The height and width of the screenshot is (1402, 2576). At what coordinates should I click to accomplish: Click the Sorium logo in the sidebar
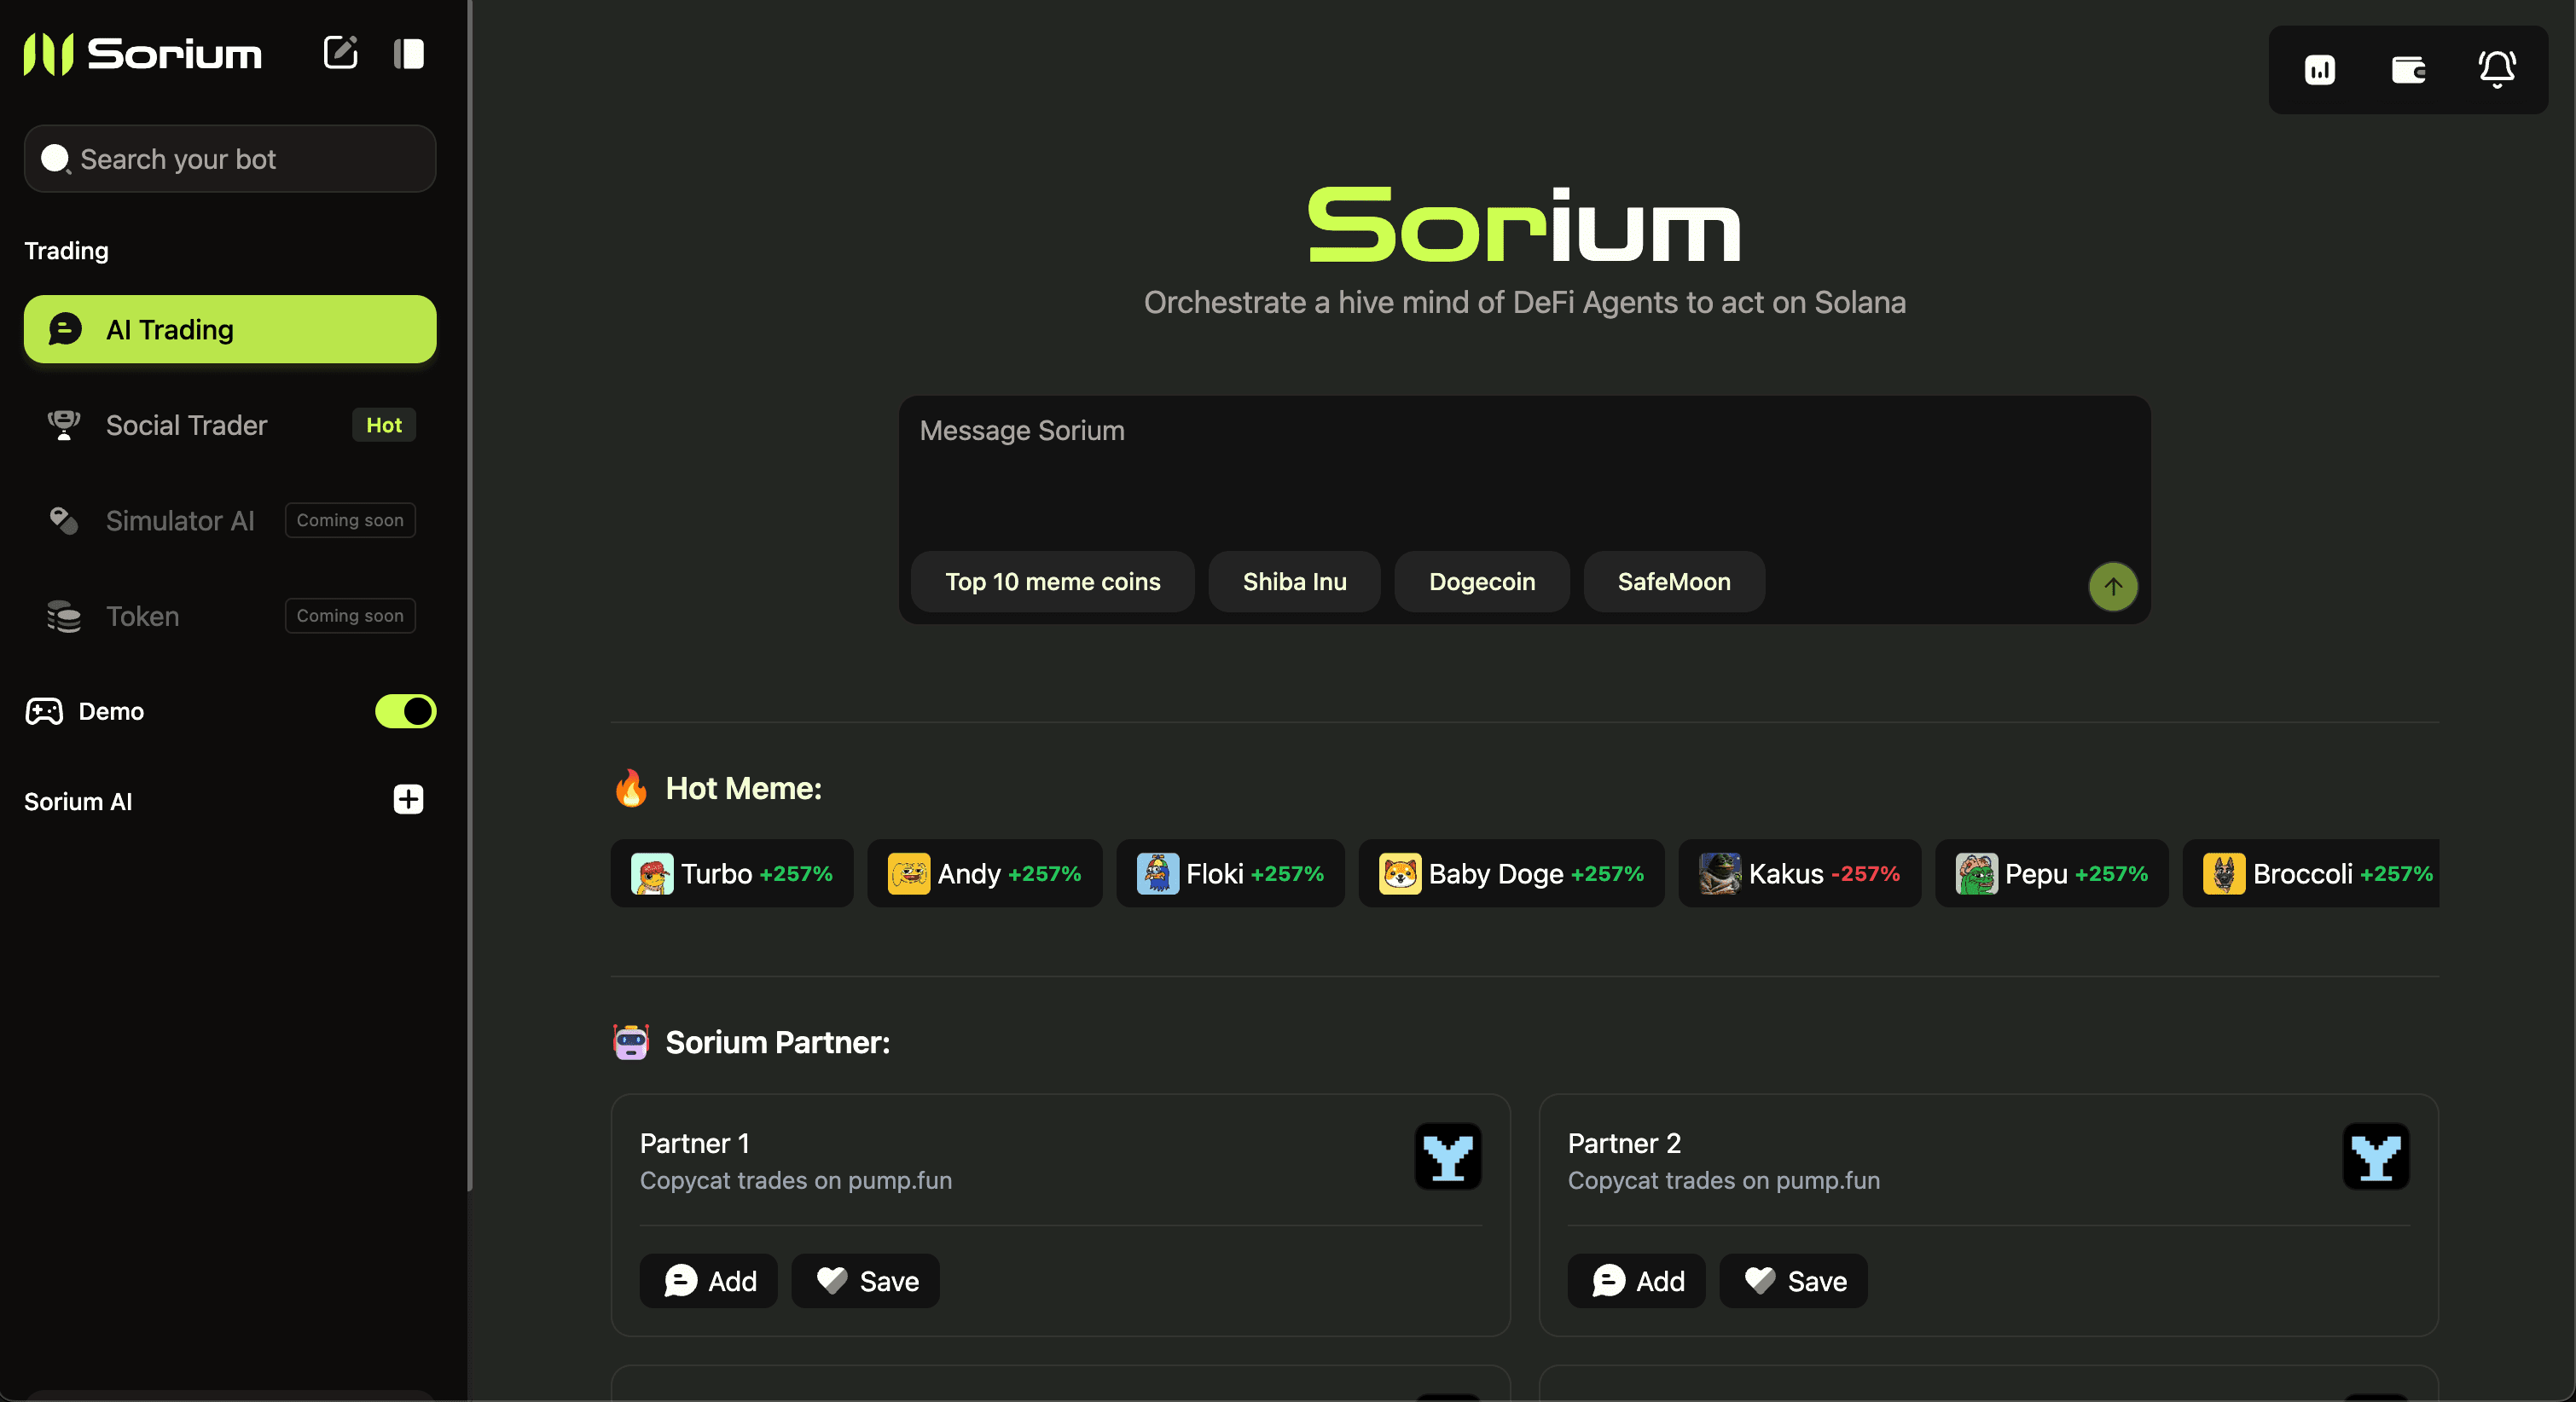pyautogui.click(x=140, y=54)
